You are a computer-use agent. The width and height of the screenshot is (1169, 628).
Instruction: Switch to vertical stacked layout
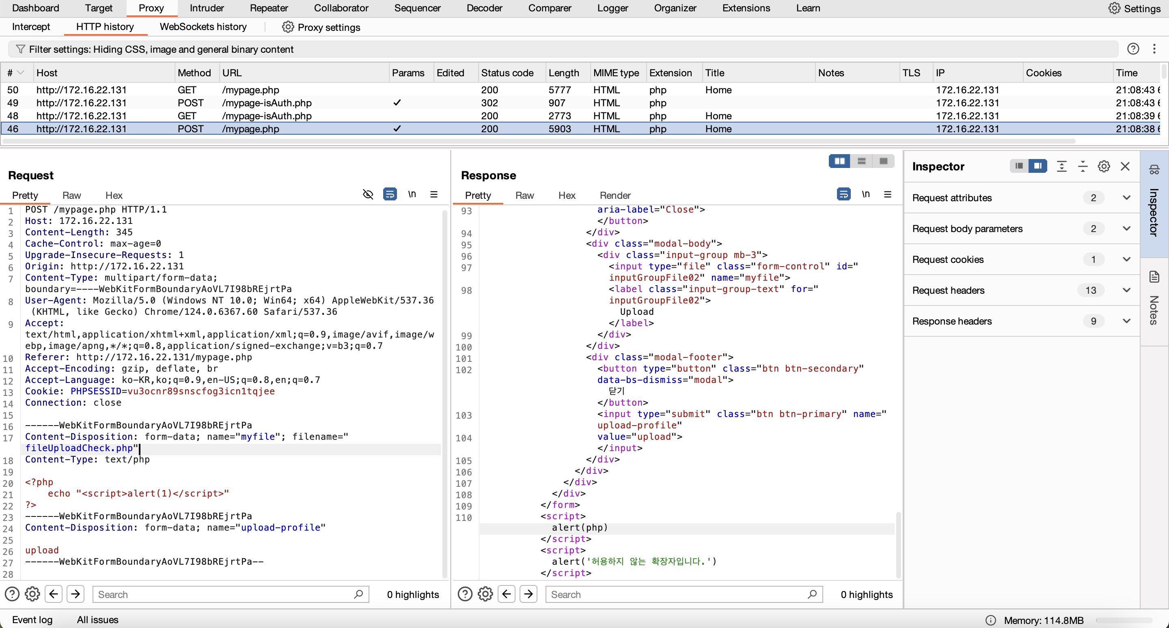(x=861, y=161)
